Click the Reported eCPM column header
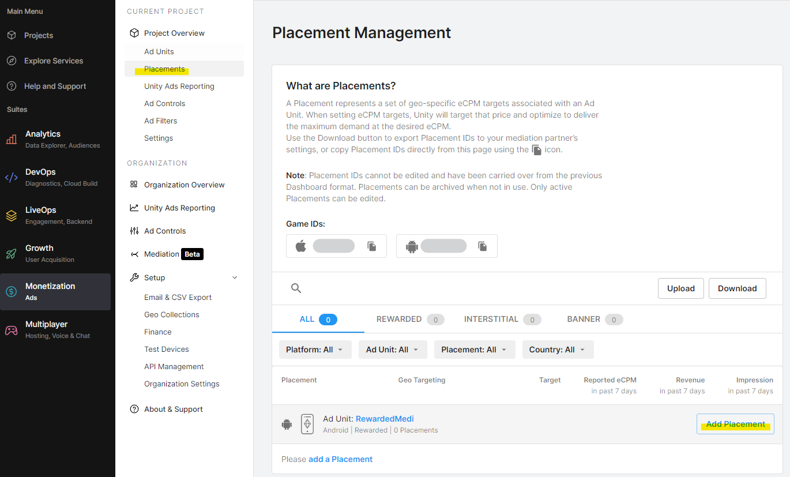Viewport: 790px width, 477px height. (x=610, y=380)
